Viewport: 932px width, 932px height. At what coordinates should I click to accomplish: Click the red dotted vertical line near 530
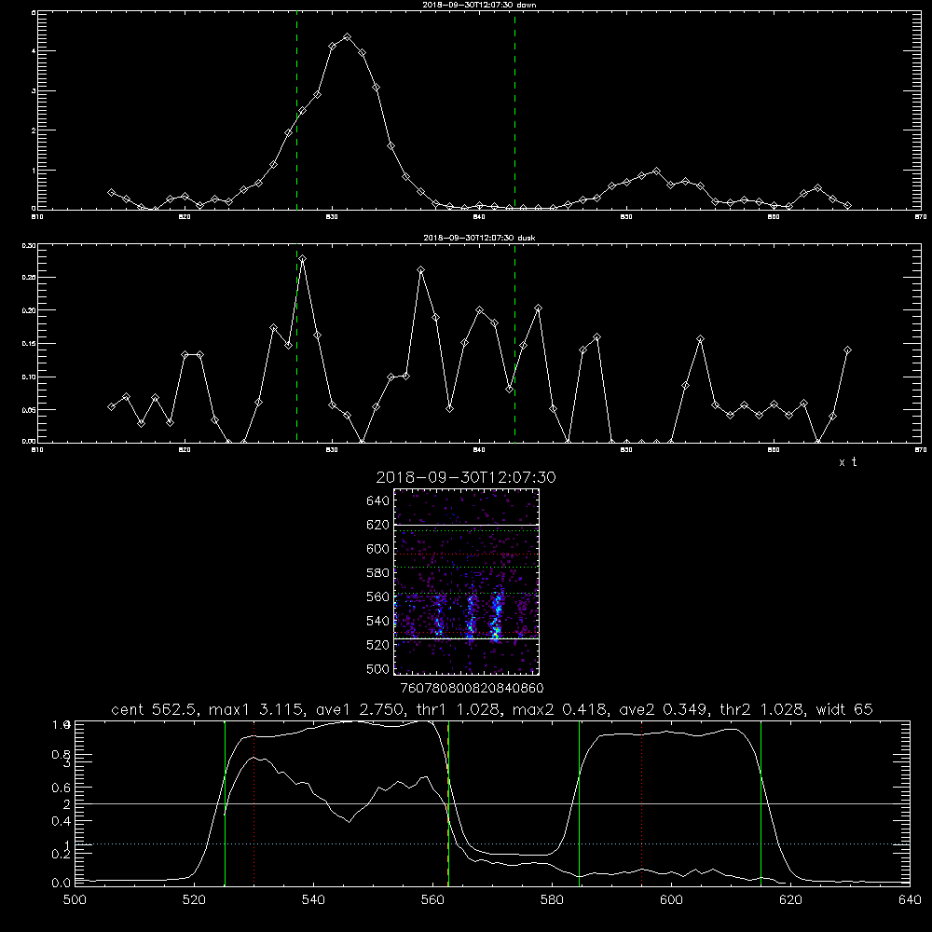coord(254,803)
